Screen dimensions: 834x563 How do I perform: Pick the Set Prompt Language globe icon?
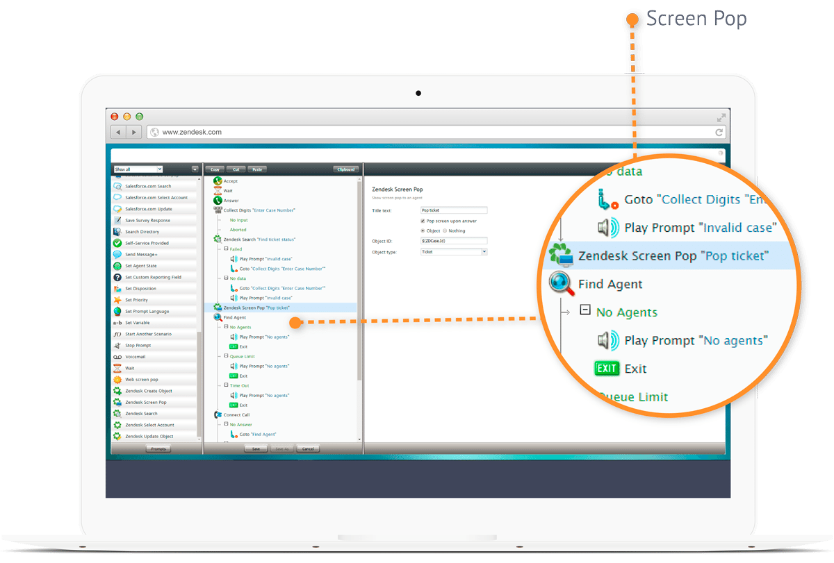117,311
